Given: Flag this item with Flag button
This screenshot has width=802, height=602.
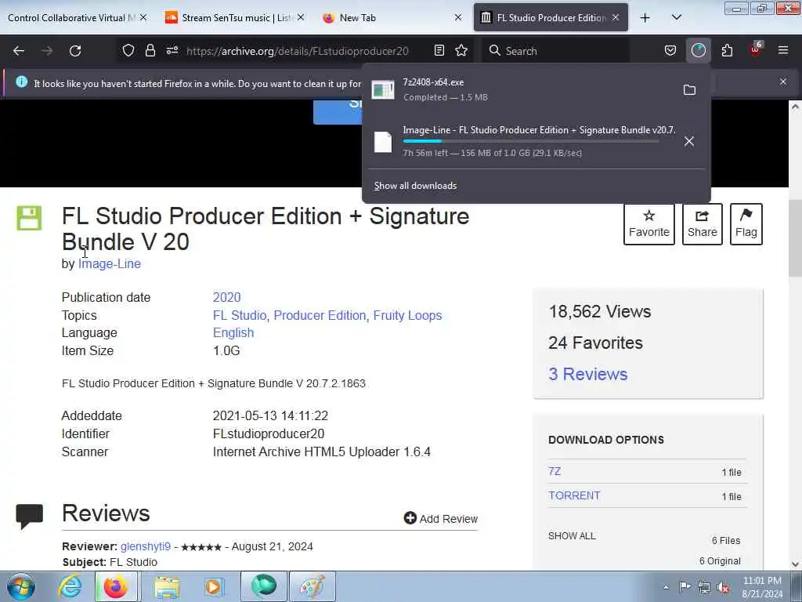Looking at the screenshot, I should pyautogui.click(x=746, y=224).
